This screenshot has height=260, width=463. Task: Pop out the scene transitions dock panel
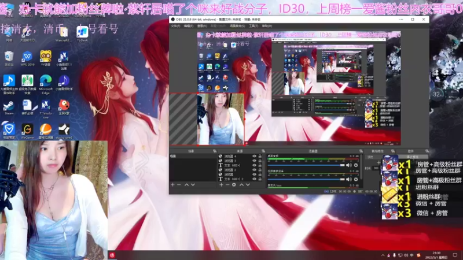point(393,151)
